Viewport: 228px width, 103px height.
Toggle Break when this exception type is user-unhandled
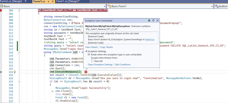(89, 55)
